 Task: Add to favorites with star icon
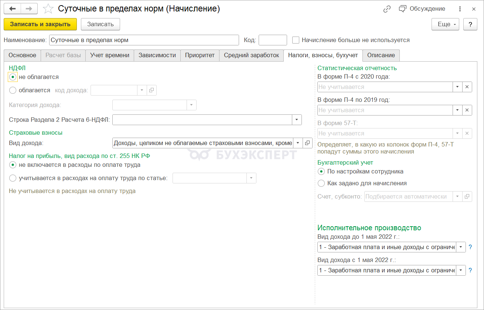point(48,9)
